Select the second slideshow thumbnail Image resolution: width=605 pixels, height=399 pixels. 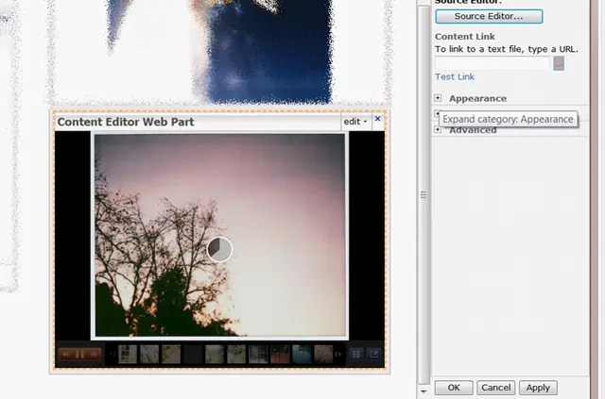point(149,354)
